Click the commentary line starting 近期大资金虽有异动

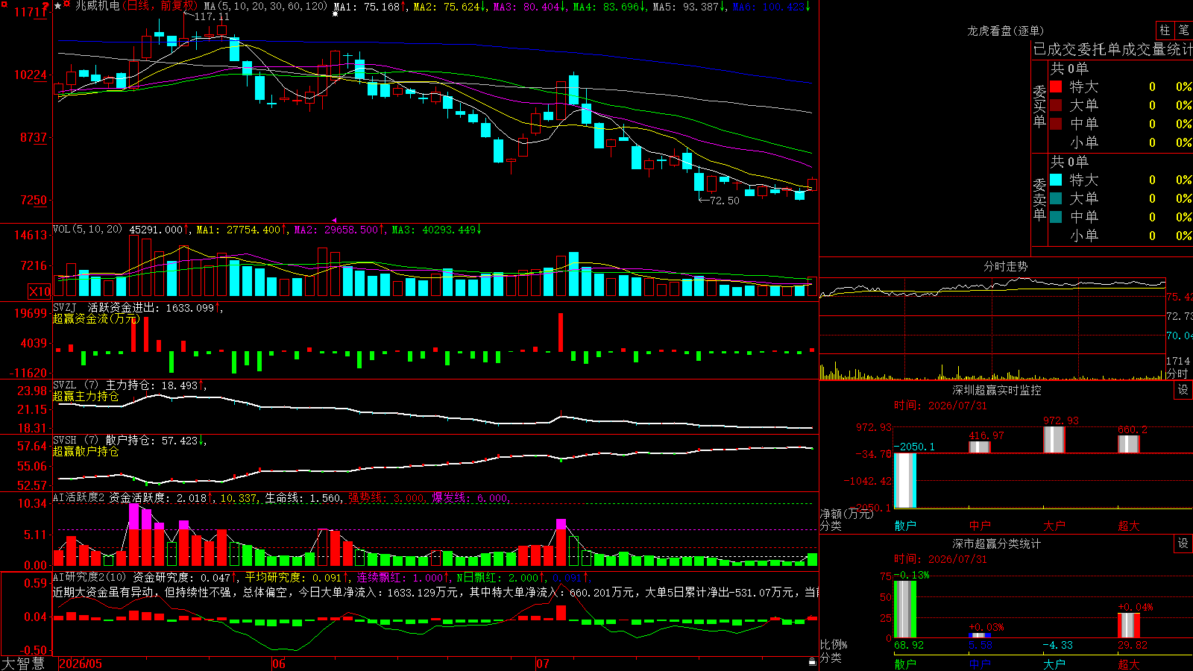click(436, 592)
